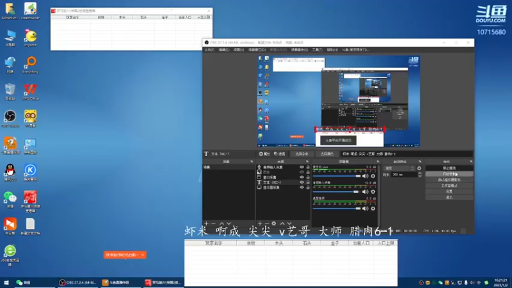Open audio input capture channel gear settings
Screen dimensions: 512x288
(x=373, y=191)
